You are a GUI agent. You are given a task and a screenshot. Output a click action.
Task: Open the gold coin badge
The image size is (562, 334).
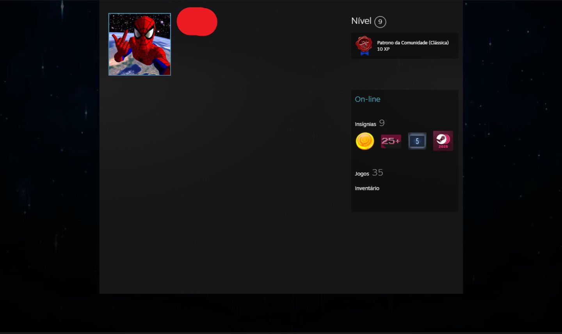pos(365,141)
